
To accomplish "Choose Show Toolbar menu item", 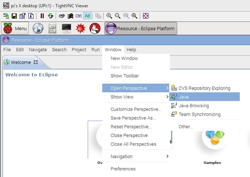I will coord(136,76).
